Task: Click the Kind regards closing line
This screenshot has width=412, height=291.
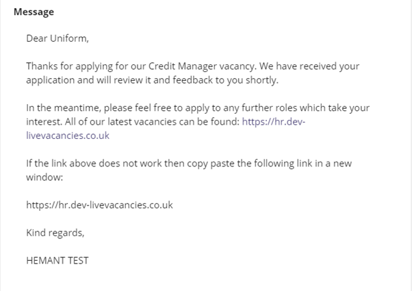Action: tap(55, 233)
